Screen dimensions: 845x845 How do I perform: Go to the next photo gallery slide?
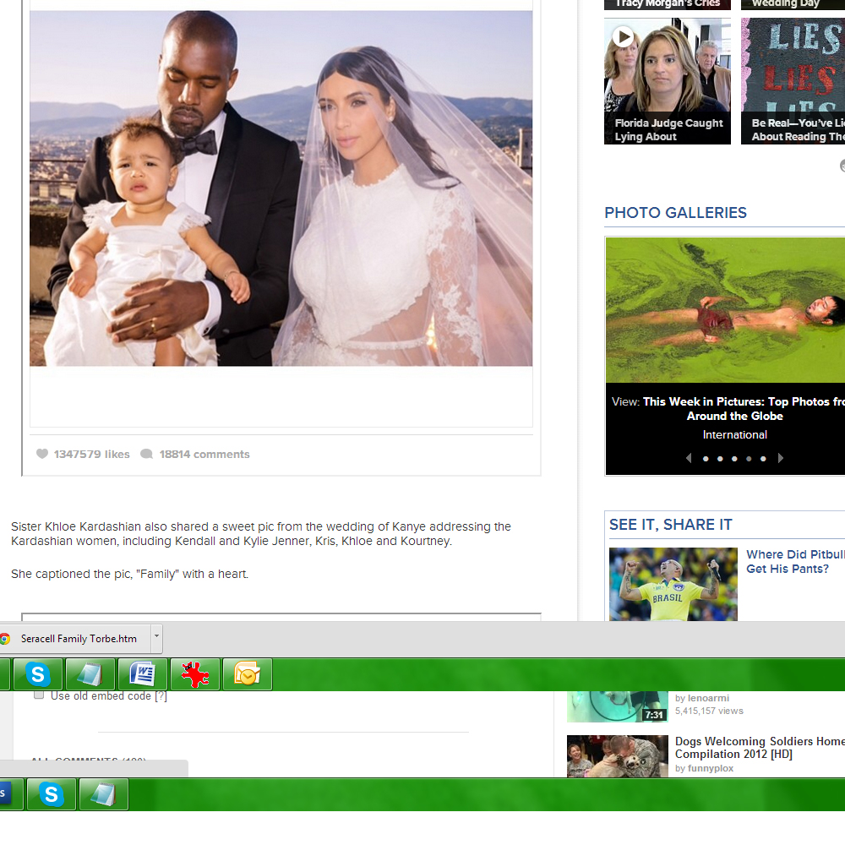point(781,458)
